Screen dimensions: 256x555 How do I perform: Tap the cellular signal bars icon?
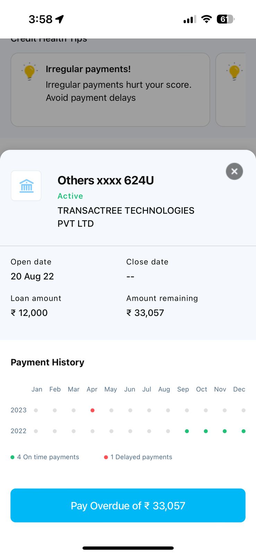point(190,19)
